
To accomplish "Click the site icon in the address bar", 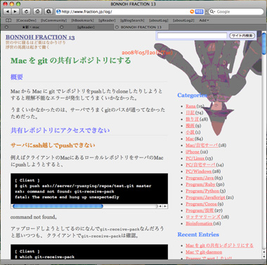I will pyautogui.click(x=58, y=11).
